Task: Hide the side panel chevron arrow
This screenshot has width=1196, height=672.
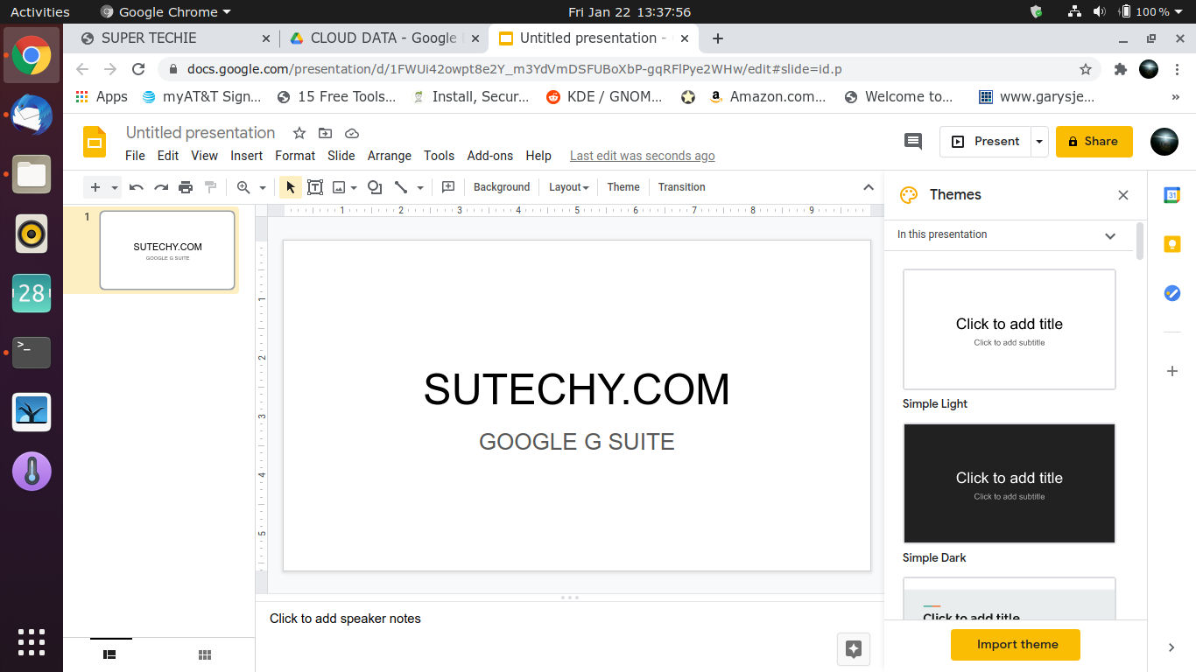Action: tap(1171, 647)
